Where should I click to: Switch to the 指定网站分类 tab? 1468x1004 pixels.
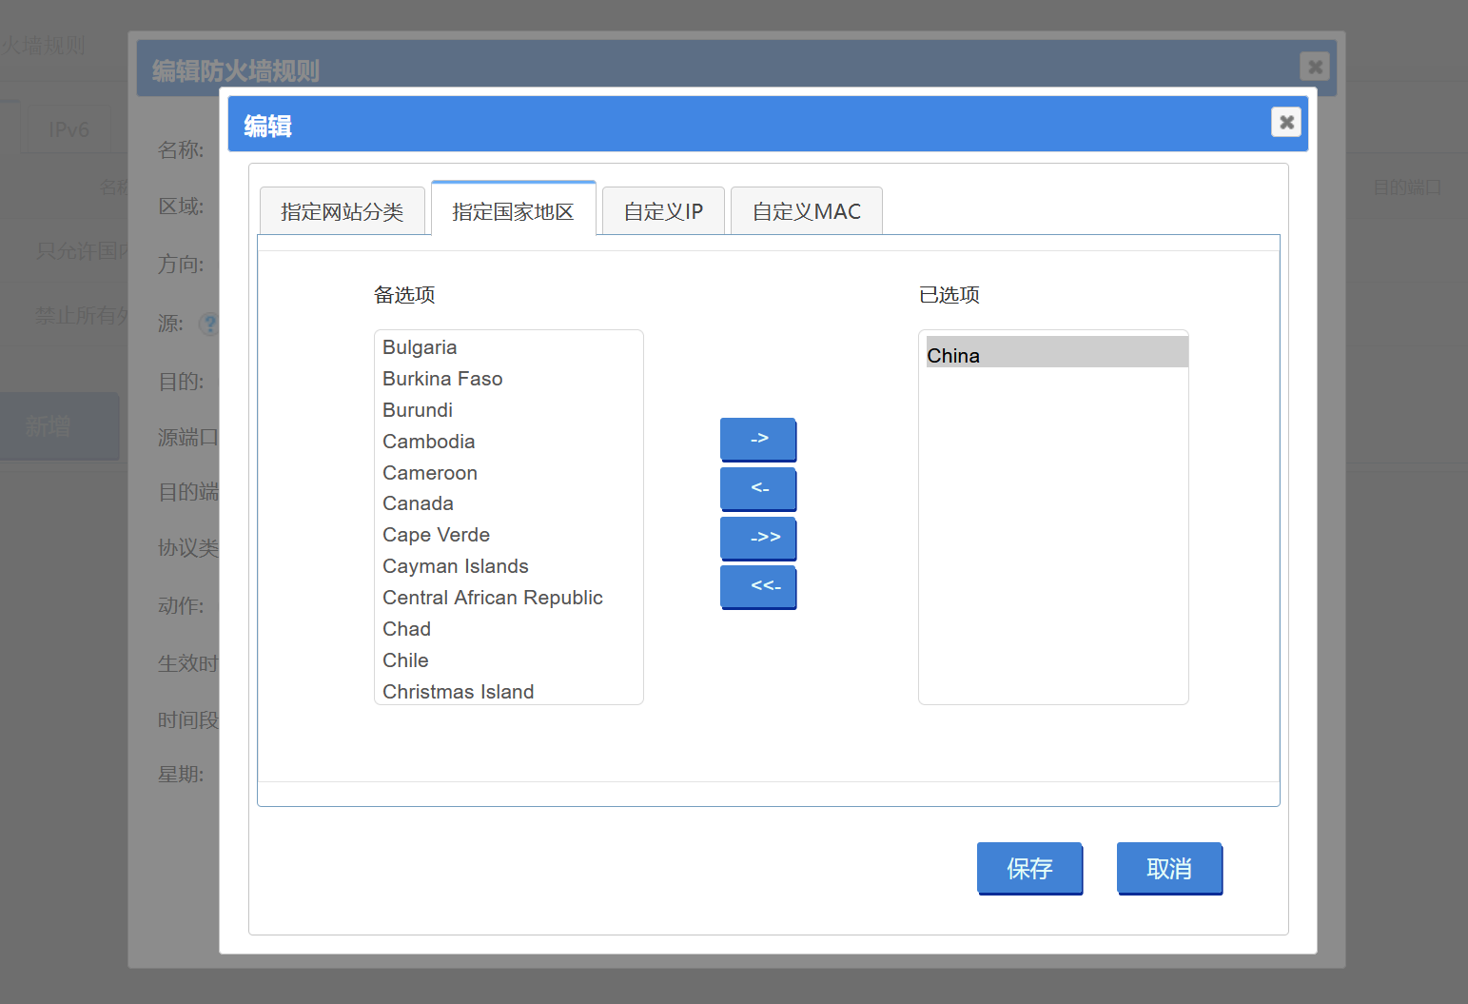(x=342, y=211)
